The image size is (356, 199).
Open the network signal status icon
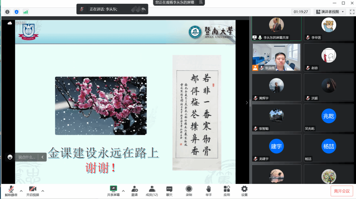[x=26, y=12]
